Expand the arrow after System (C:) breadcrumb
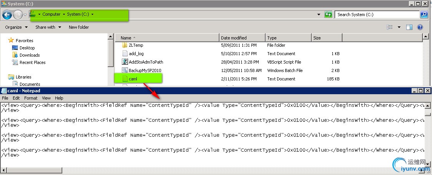 pos(92,14)
